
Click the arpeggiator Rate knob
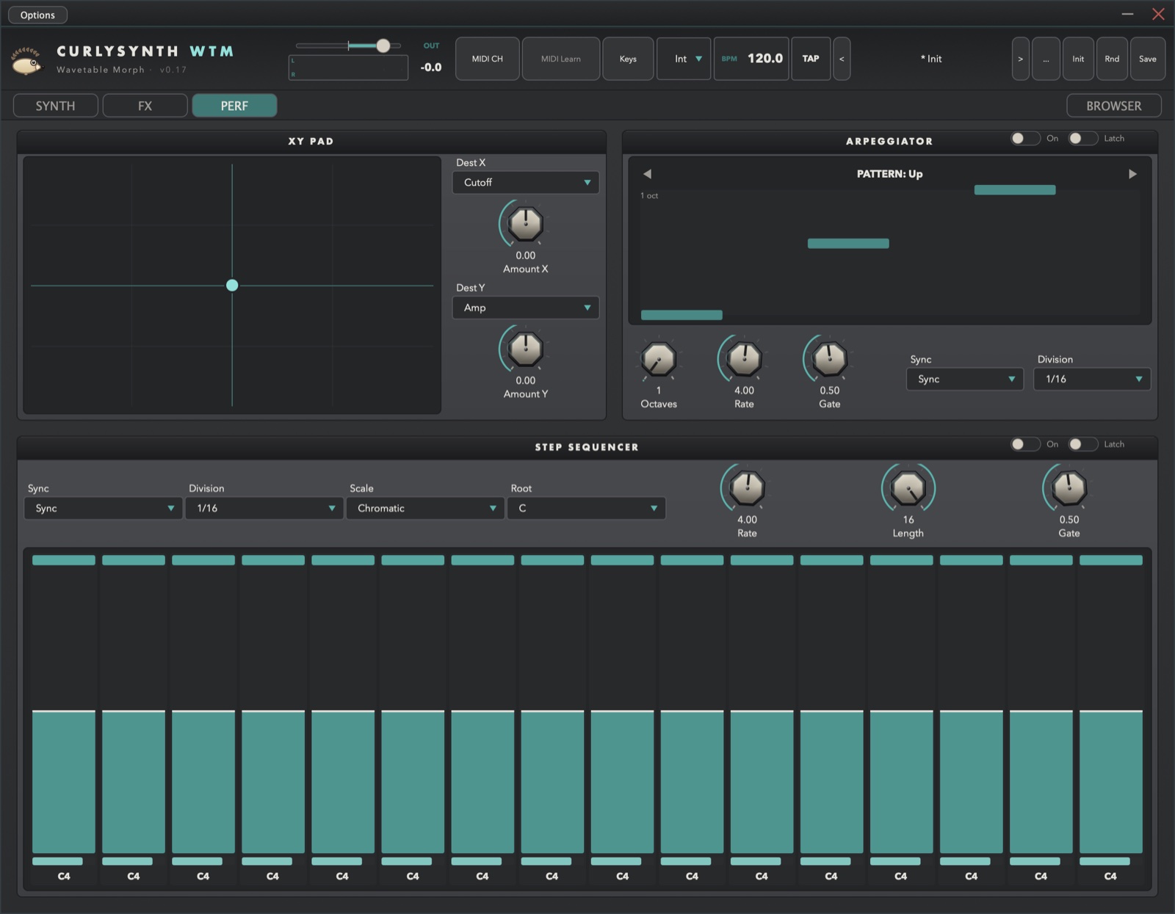(x=744, y=359)
